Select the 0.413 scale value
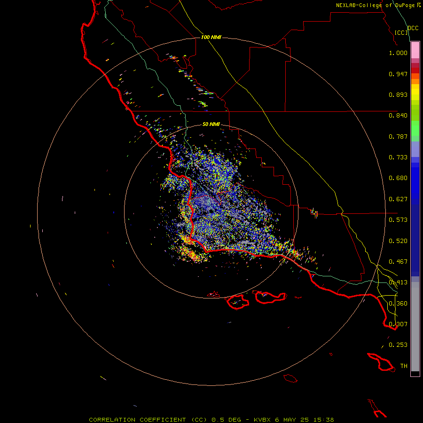Screen dimensions: 423x423 (x=398, y=282)
